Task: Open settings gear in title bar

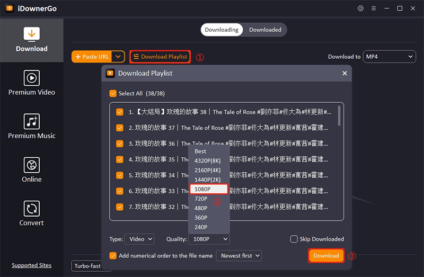Action: pyautogui.click(x=361, y=8)
